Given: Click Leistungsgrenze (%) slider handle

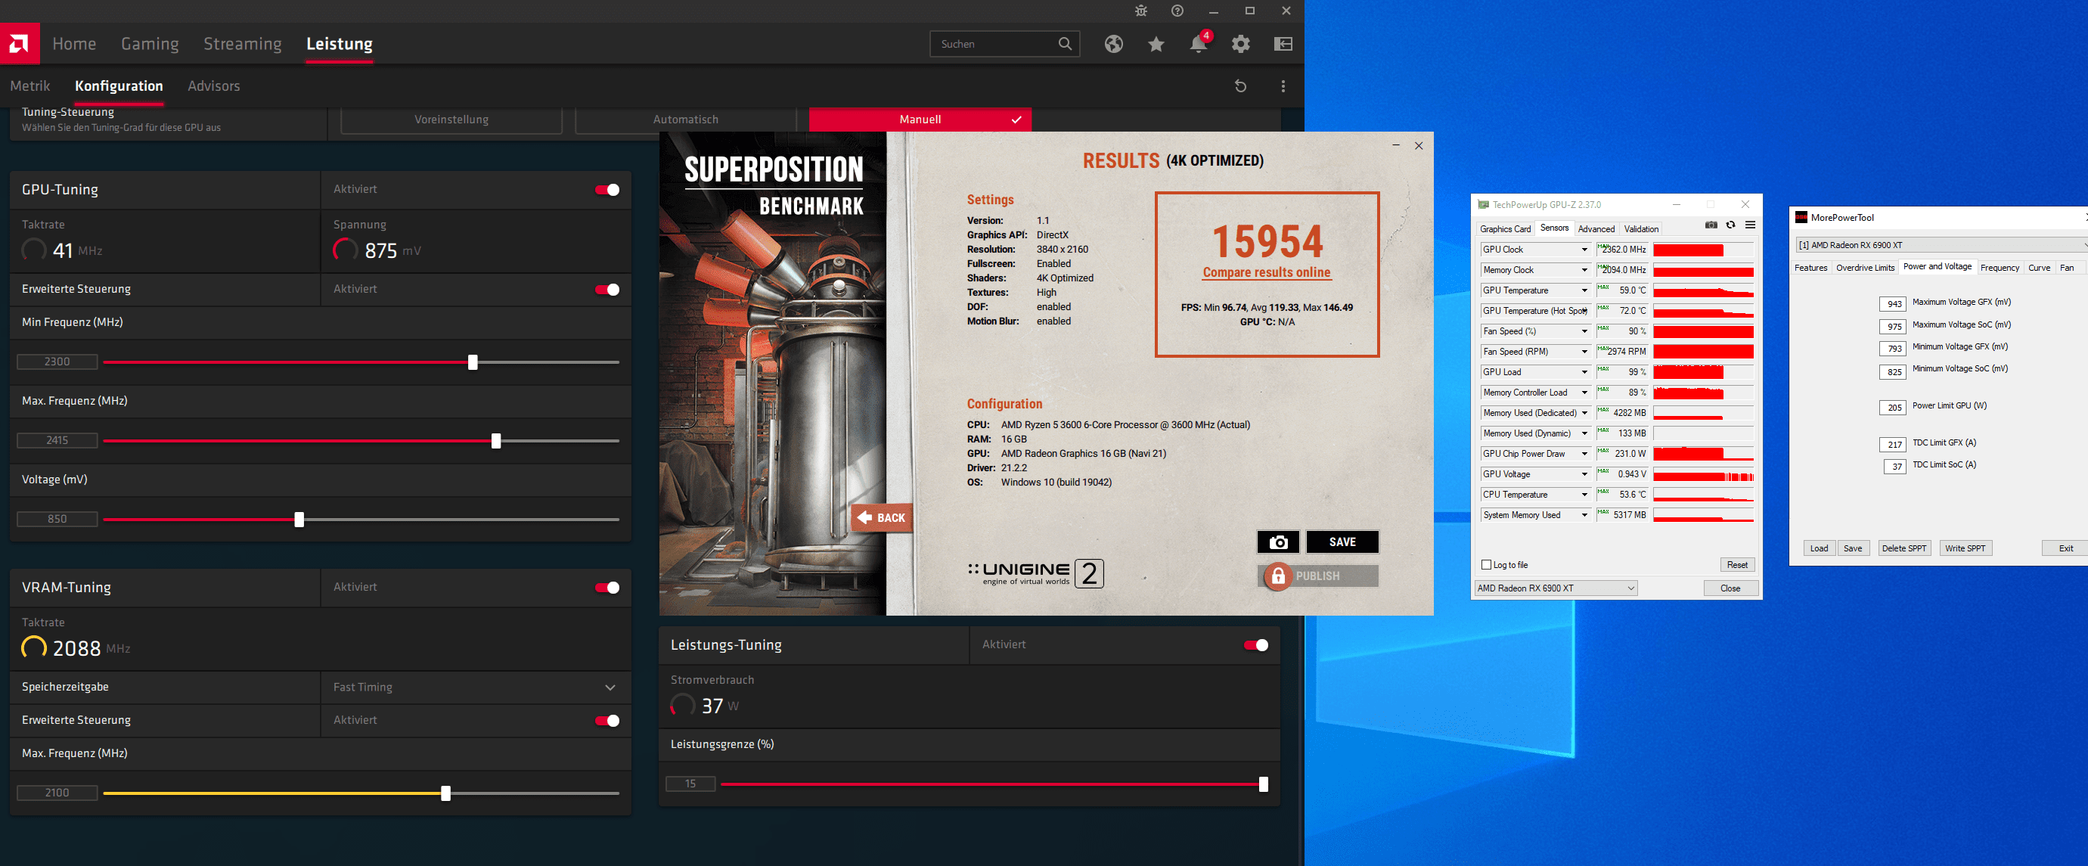Looking at the screenshot, I should [x=1263, y=784].
